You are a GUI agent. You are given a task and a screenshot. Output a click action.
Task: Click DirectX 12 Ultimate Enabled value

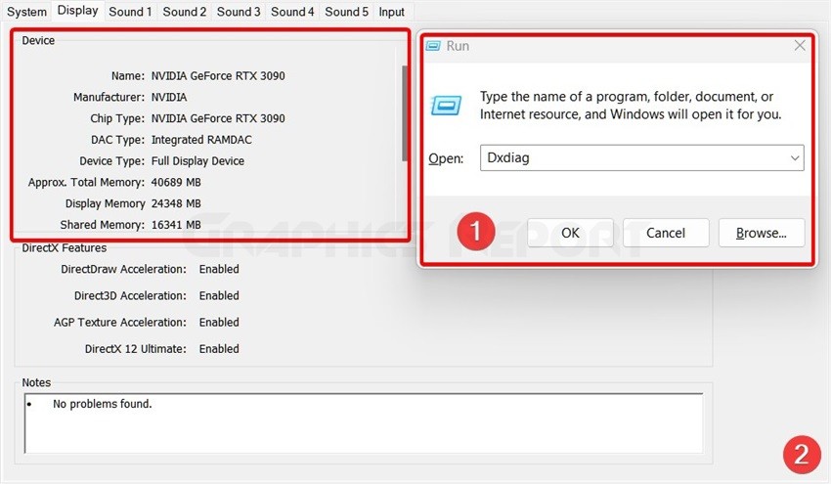219,348
